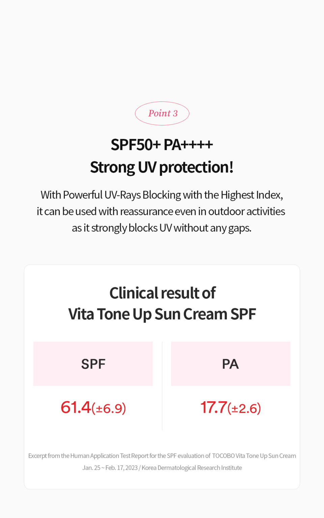Select the "Vita Tone Up Sun Cream SPF" title
324x518 pixels.
tap(162, 314)
